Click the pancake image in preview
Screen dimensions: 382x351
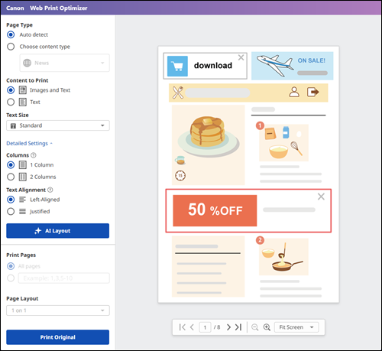click(x=209, y=136)
